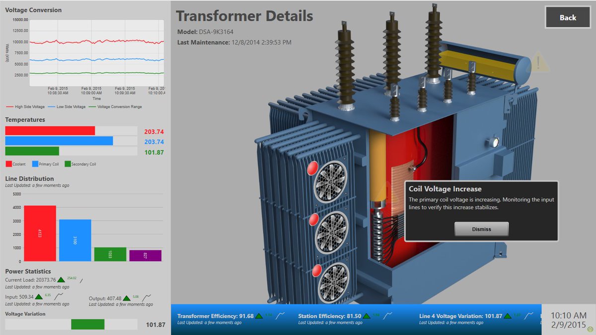Click the Line Distribution panel title

click(x=29, y=178)
